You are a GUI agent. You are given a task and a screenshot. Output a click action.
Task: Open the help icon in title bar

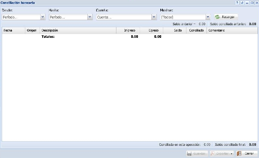click(x=237, y=3)
